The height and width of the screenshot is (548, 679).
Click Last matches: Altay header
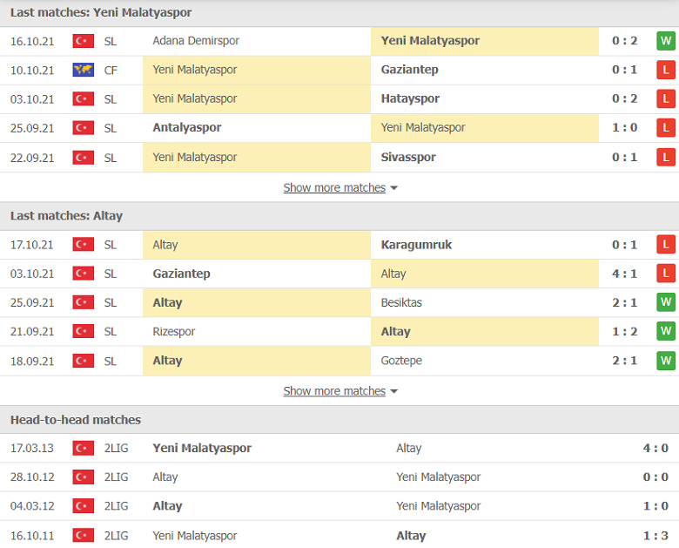pyautogui.click(x=66, y=215)
